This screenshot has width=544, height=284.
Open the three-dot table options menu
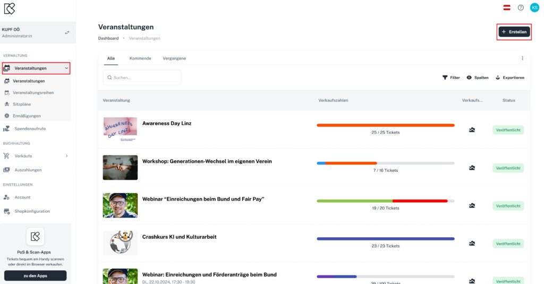pyautogui.click(x=523, y=59)
